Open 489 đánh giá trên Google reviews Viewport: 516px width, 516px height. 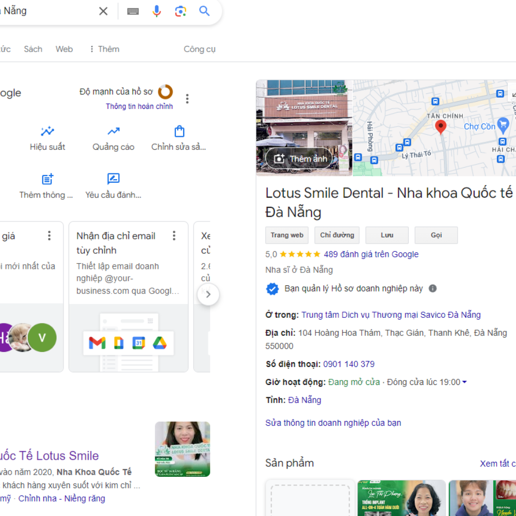pyautogui.click(x=371, y=254)
